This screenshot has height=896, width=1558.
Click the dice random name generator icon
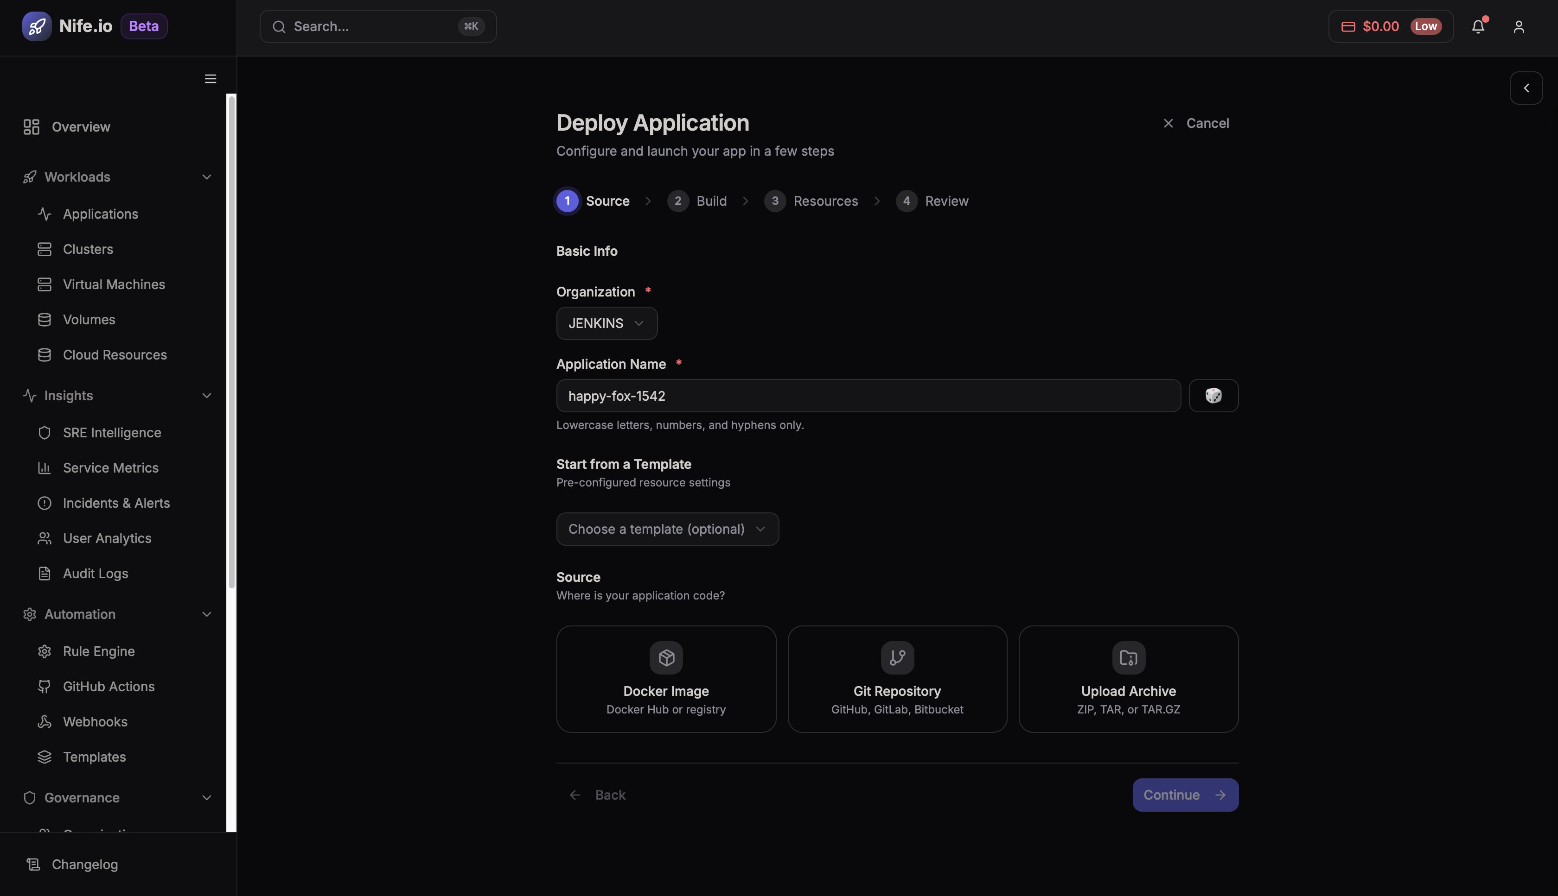[x=1213, y=396]
